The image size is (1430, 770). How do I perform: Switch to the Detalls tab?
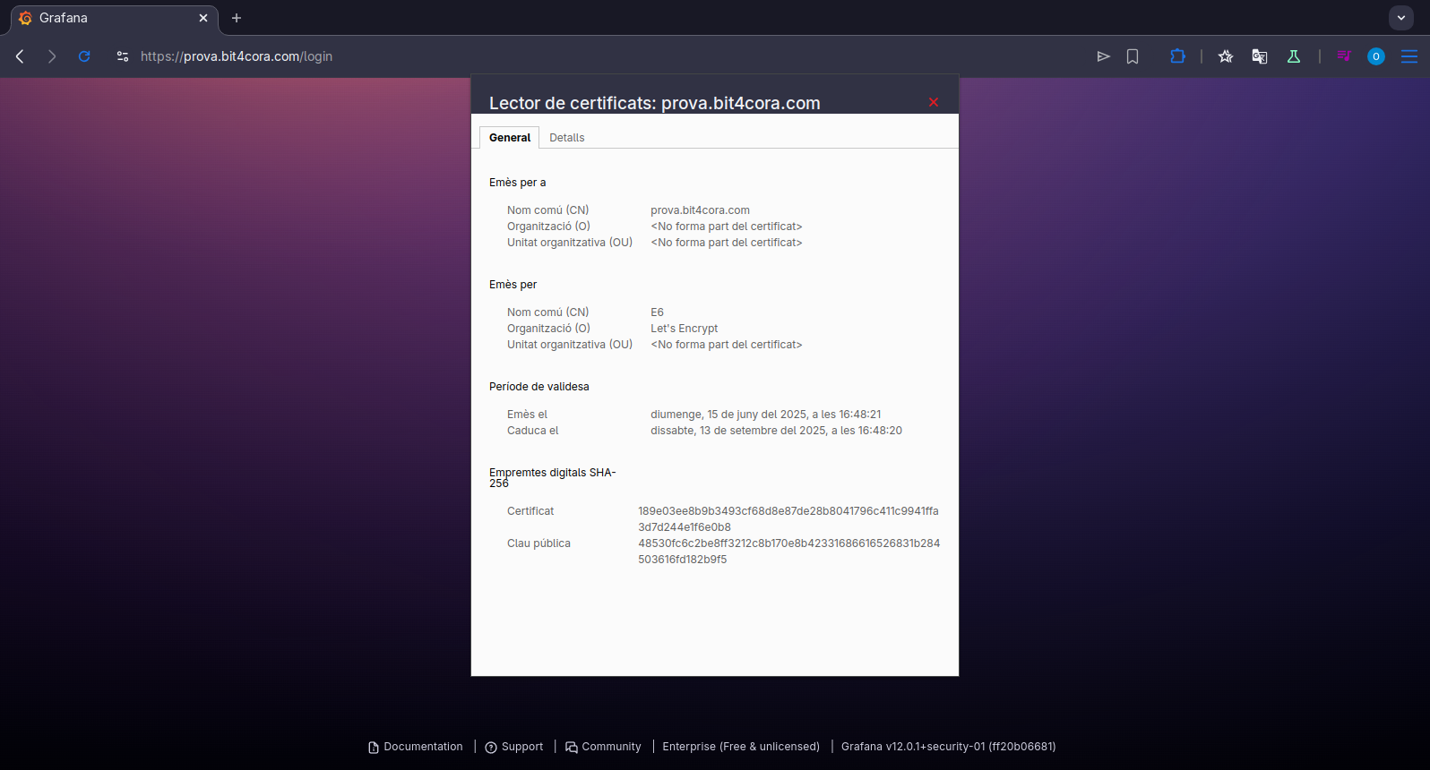pos(567,138)
